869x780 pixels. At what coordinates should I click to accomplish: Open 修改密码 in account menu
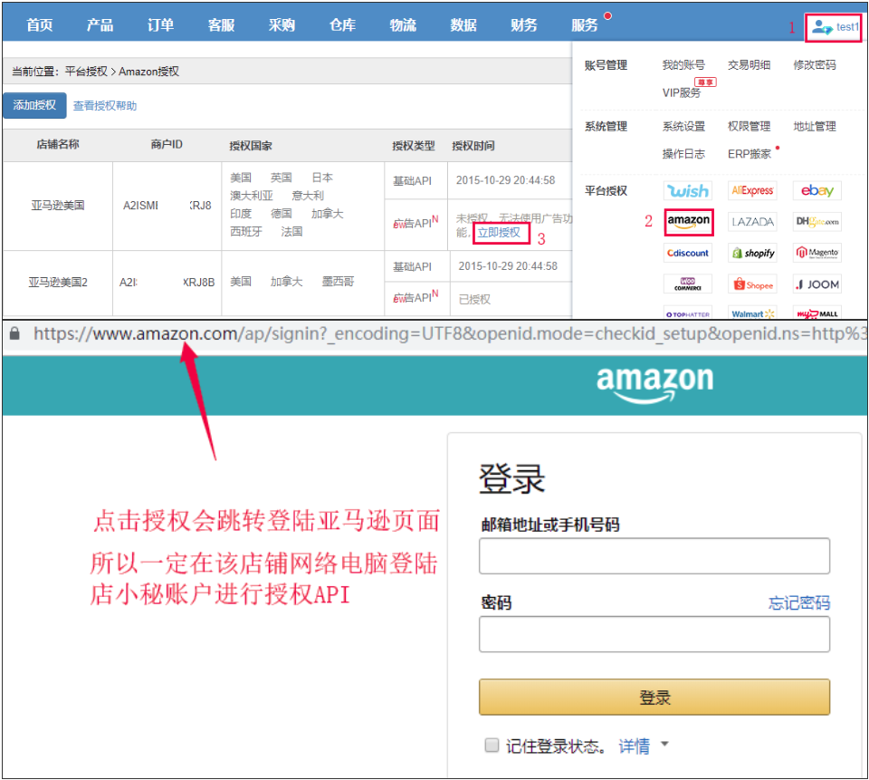(x=814, y=65)
